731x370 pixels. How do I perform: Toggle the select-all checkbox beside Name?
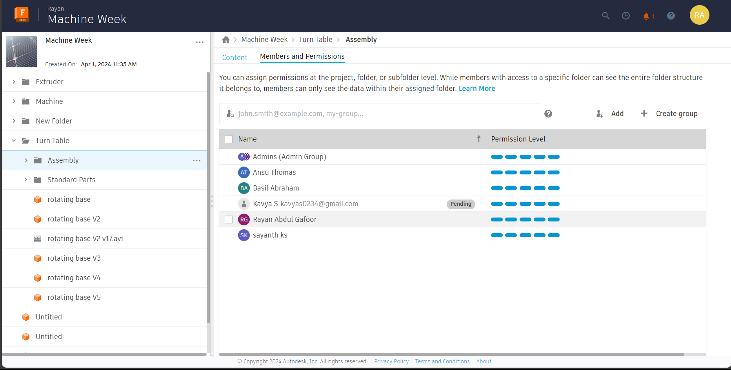[x=229, y=139]
